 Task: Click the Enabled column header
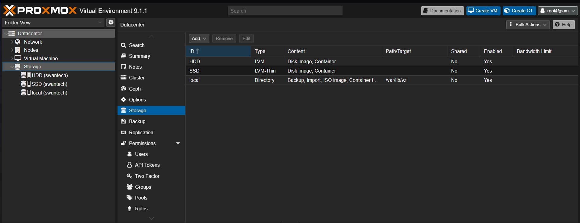(496, 51)
